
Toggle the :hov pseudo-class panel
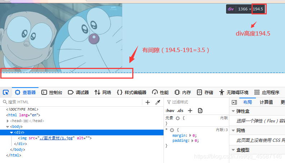[170, 111]
